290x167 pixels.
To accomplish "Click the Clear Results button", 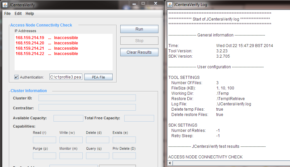I will tap(139, 52).
